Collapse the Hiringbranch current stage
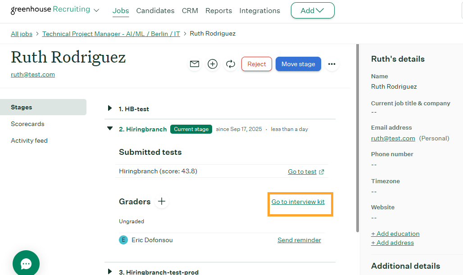 pyautogui.click(x=109, y=129)
